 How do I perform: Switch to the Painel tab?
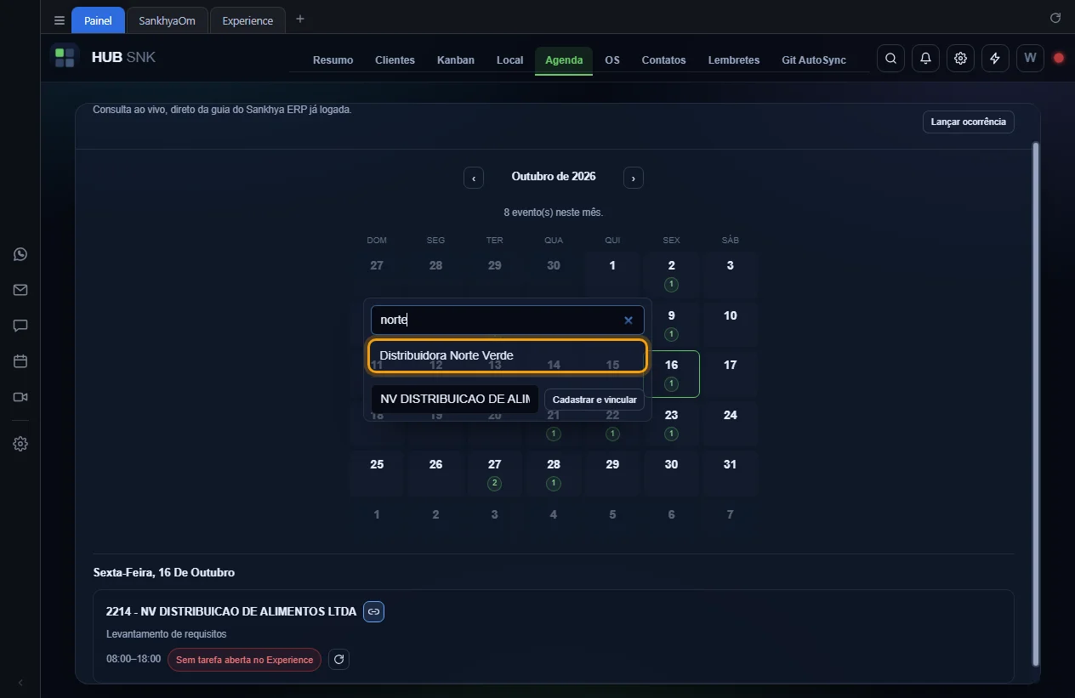tap(98, 20)
